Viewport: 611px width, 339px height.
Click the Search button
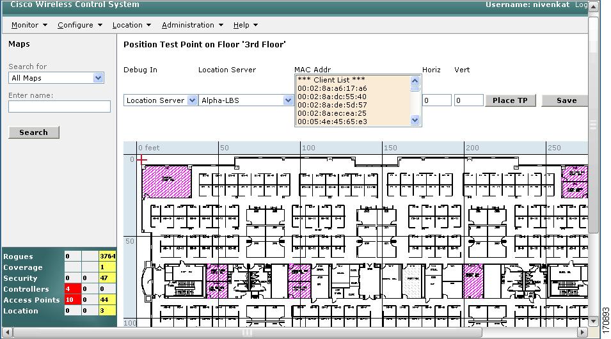pyautogui.click(x=34, y=132)
